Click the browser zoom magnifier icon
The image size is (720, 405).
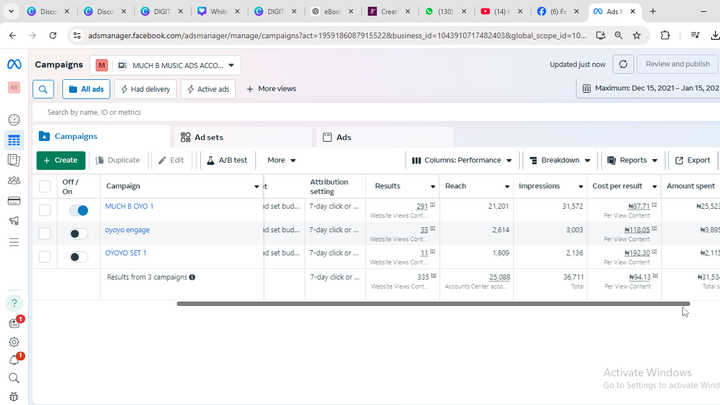[x=619, y=35]
